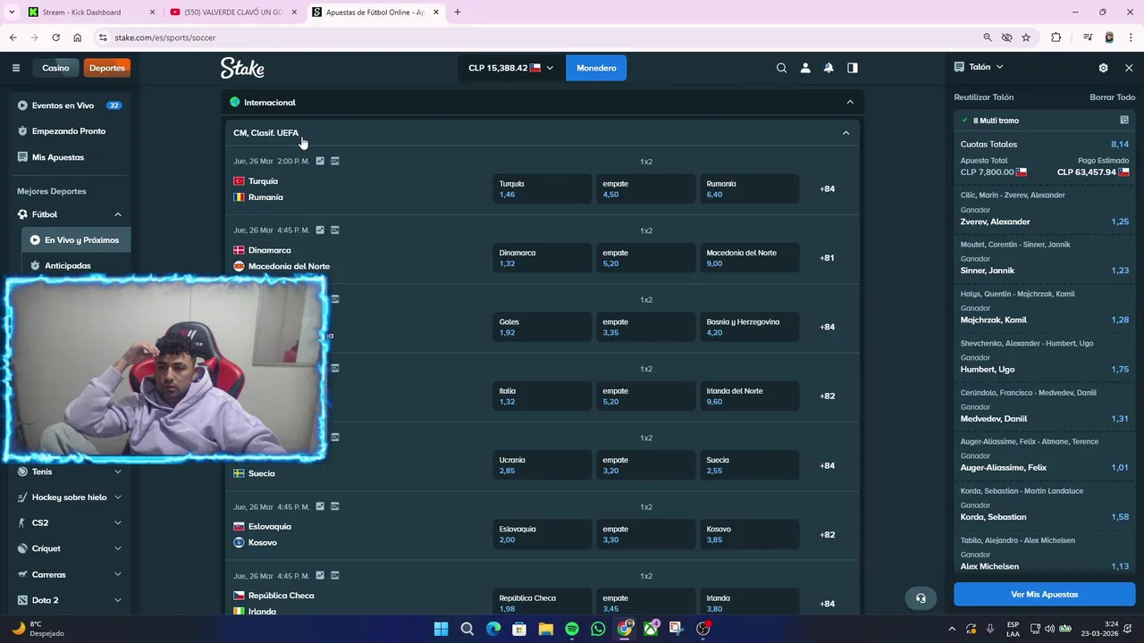Image resolution: width=1144 pixels, height=643 pixels.
Task: Select Turquía odds 1,46
Action: 542,188
